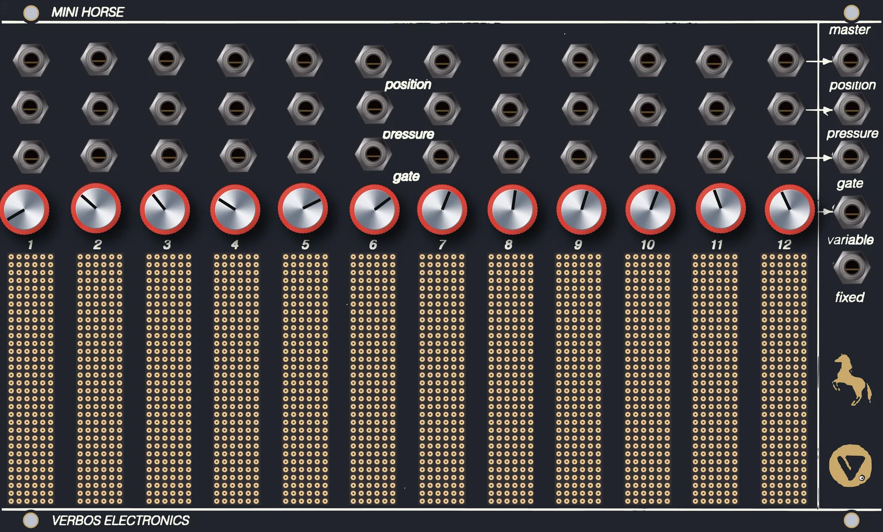
Task: Click the 'fixed' label text
Action: point(850,297)
